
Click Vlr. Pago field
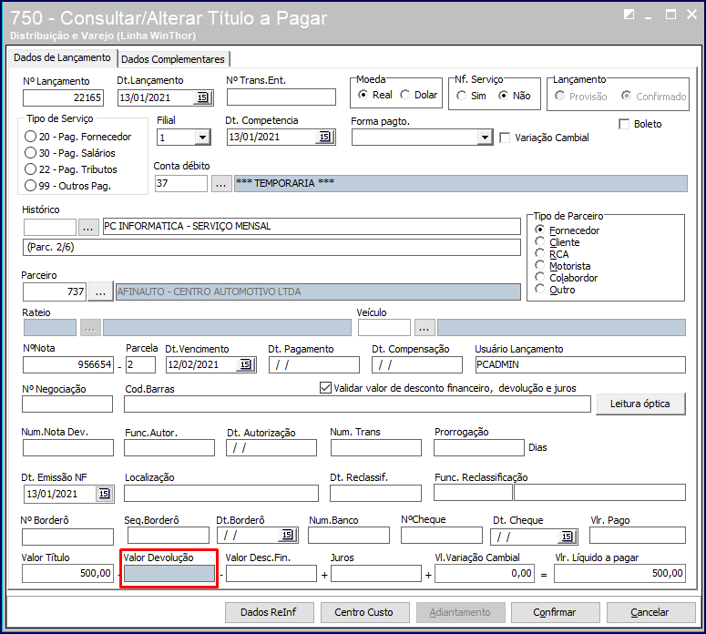[x=638, y=536]
